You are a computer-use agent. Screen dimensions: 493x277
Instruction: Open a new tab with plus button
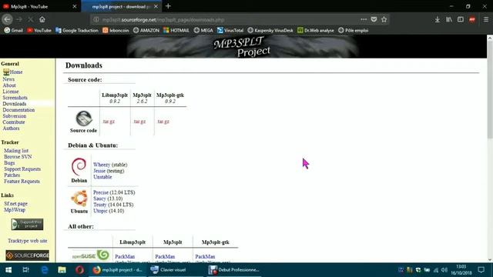point(168,6)
